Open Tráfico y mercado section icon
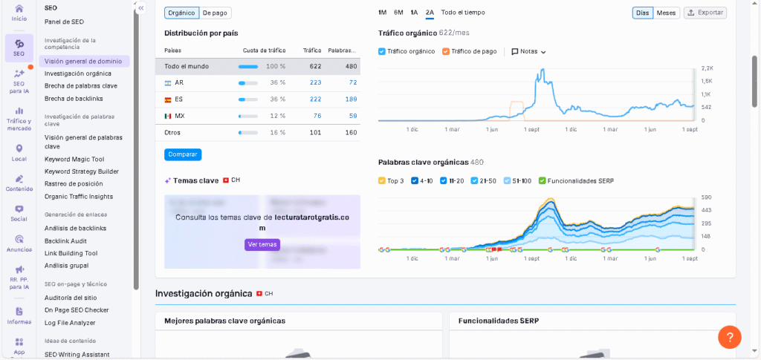Image resolution: width=761 pixels, height=360 pixels. pos(19,111)
